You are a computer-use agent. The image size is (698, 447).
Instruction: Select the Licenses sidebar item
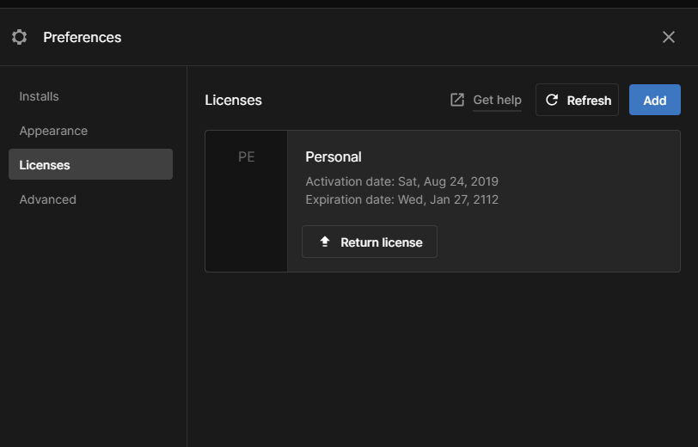(45, 165)
